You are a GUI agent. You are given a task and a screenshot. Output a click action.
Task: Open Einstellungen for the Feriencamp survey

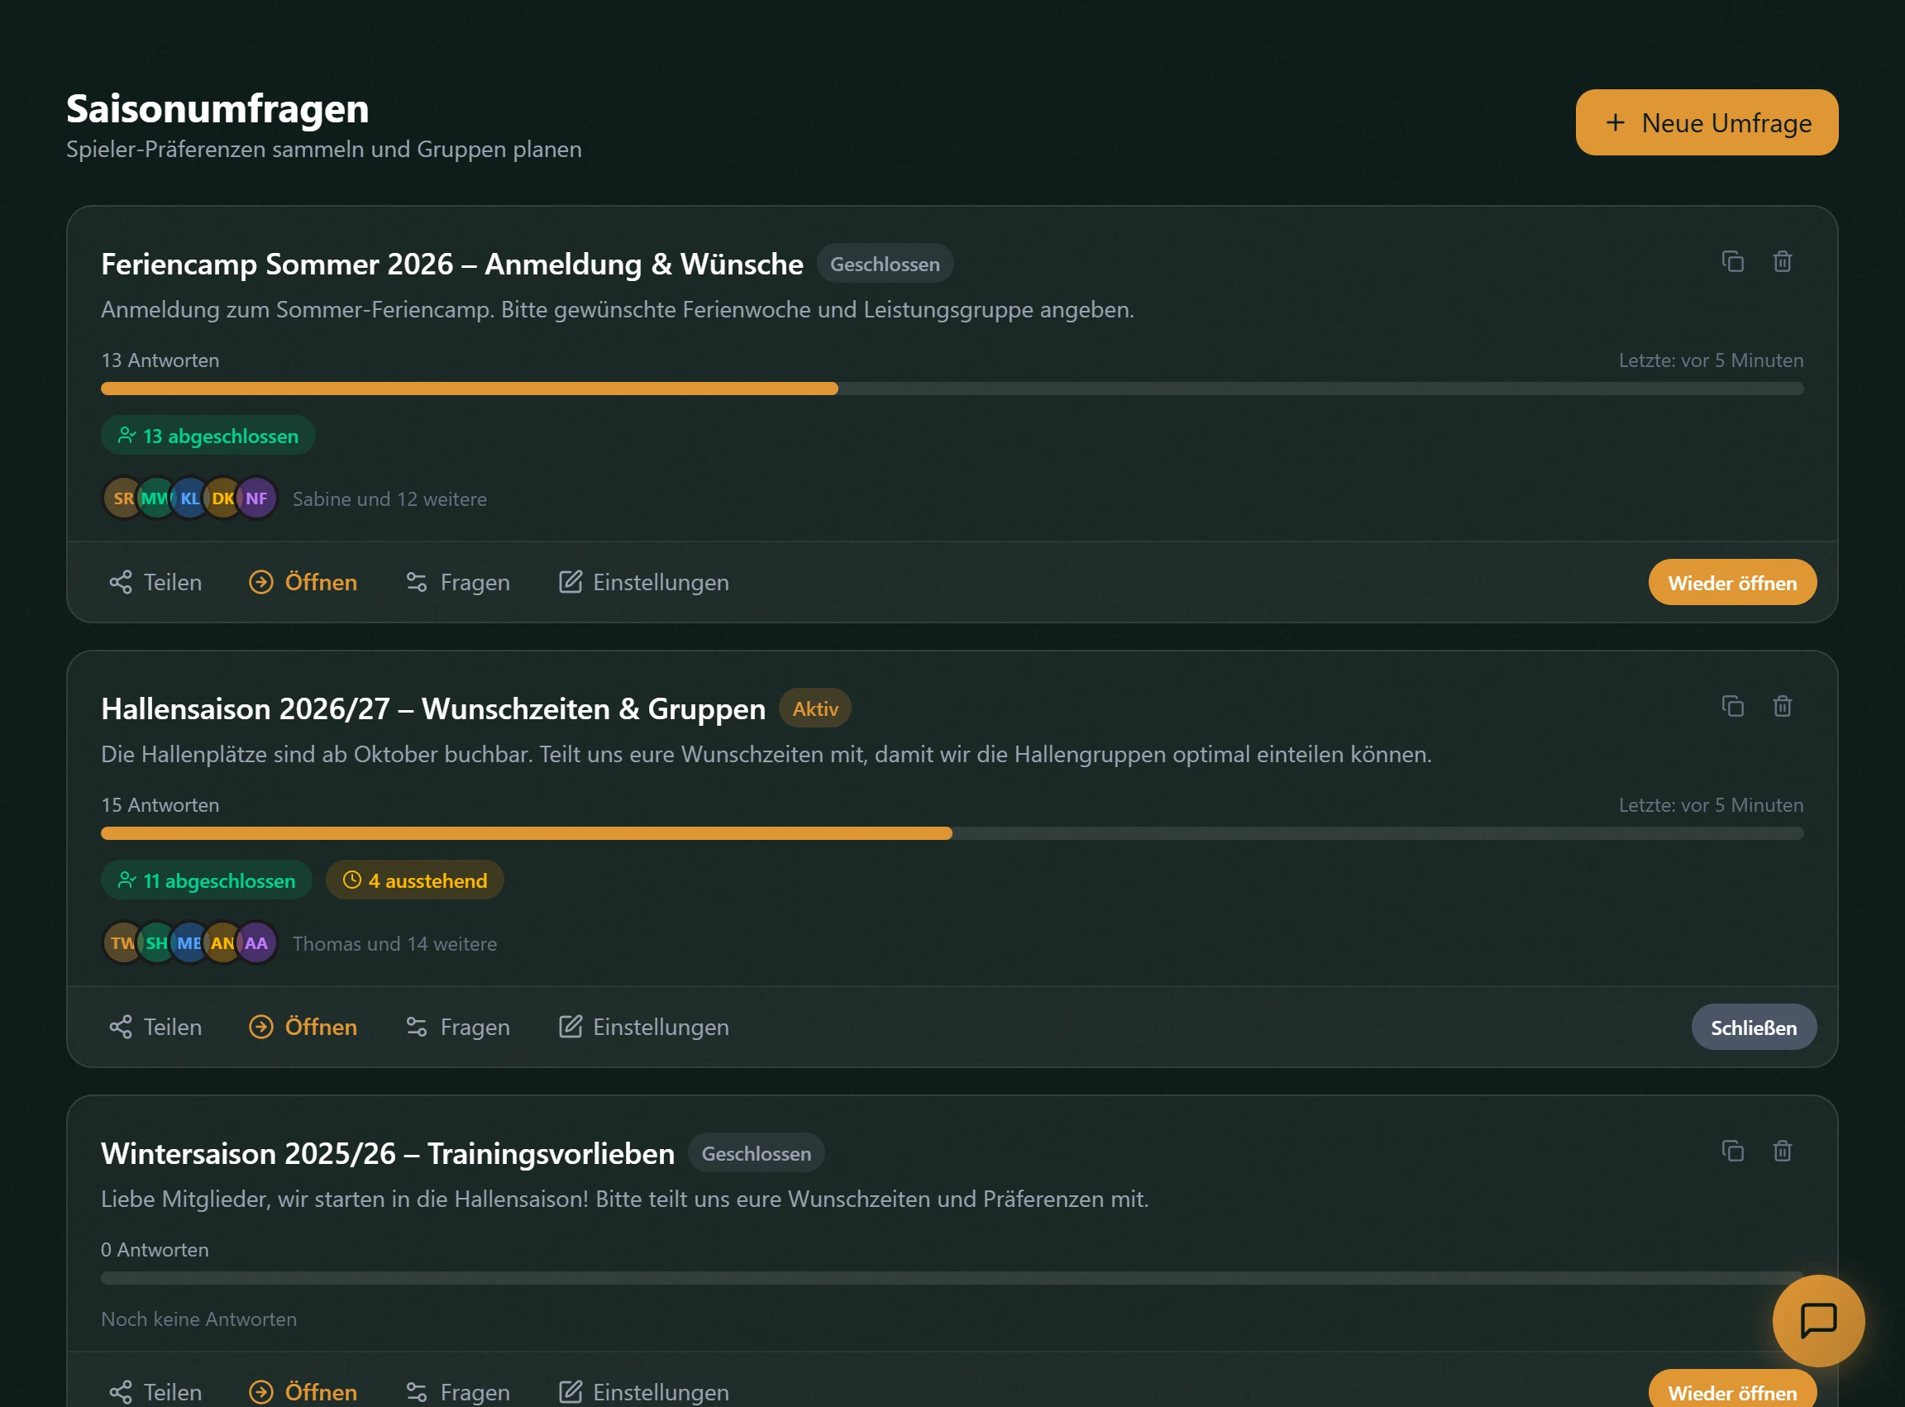(644, 583)
